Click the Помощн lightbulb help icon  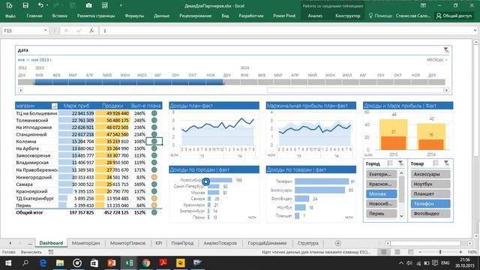(x=370, y=16)
